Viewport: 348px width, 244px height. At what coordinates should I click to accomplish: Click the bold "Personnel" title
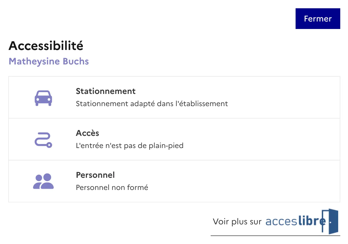95,175
